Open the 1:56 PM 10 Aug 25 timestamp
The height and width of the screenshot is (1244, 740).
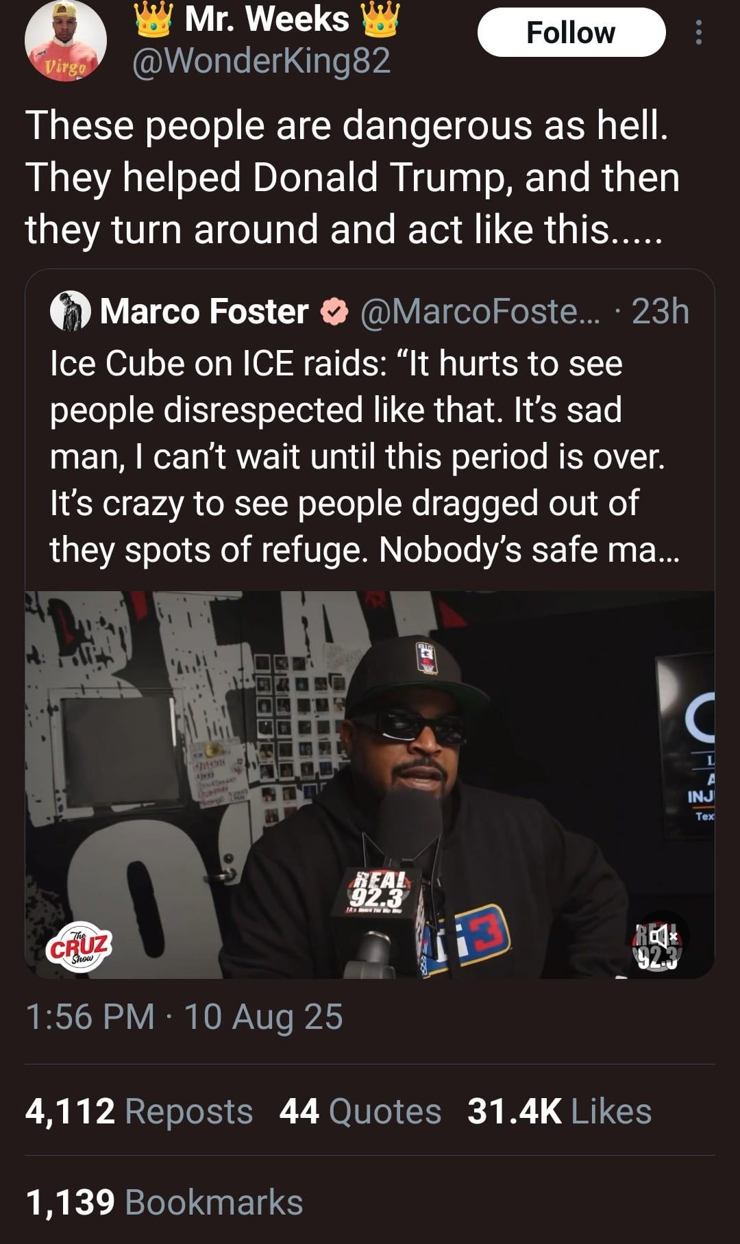pyautogui.click(x=184, y=1017)
